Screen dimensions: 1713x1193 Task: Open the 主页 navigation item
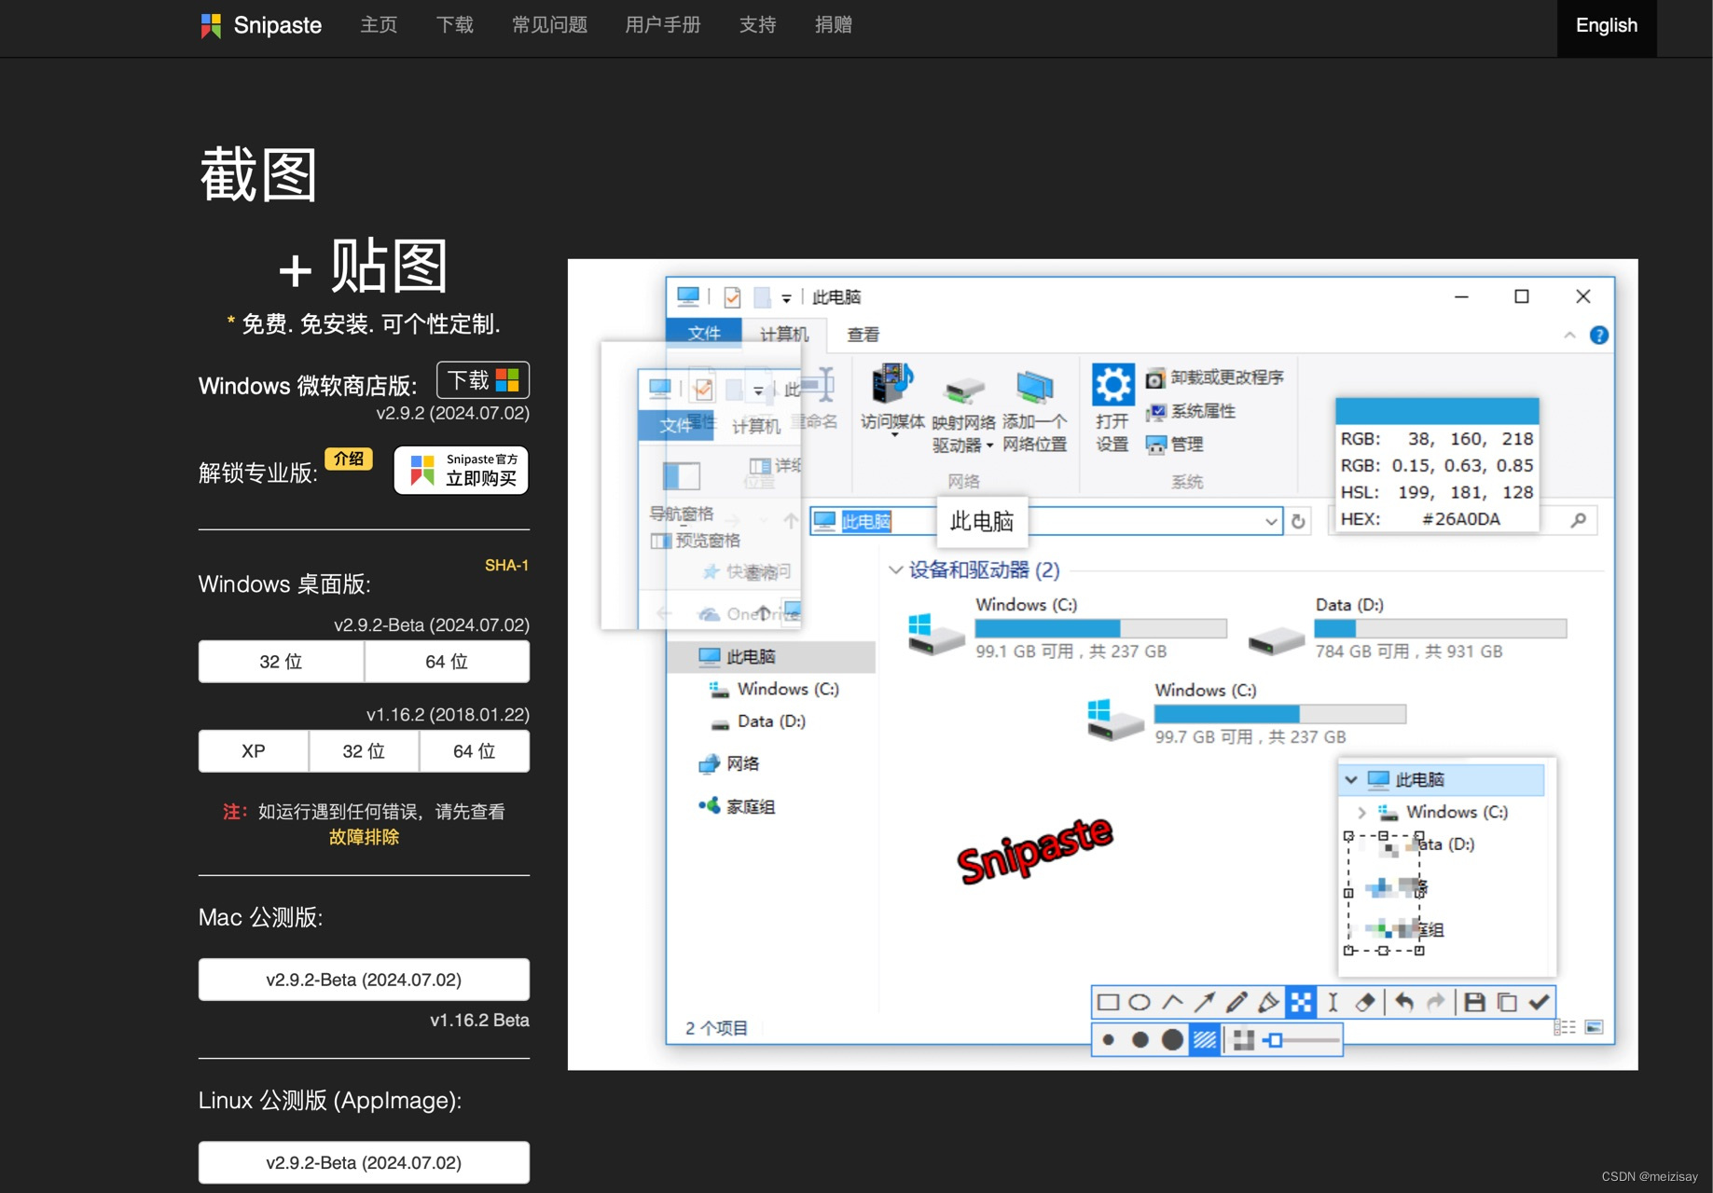pyautogui.click(x=379, y=25)
